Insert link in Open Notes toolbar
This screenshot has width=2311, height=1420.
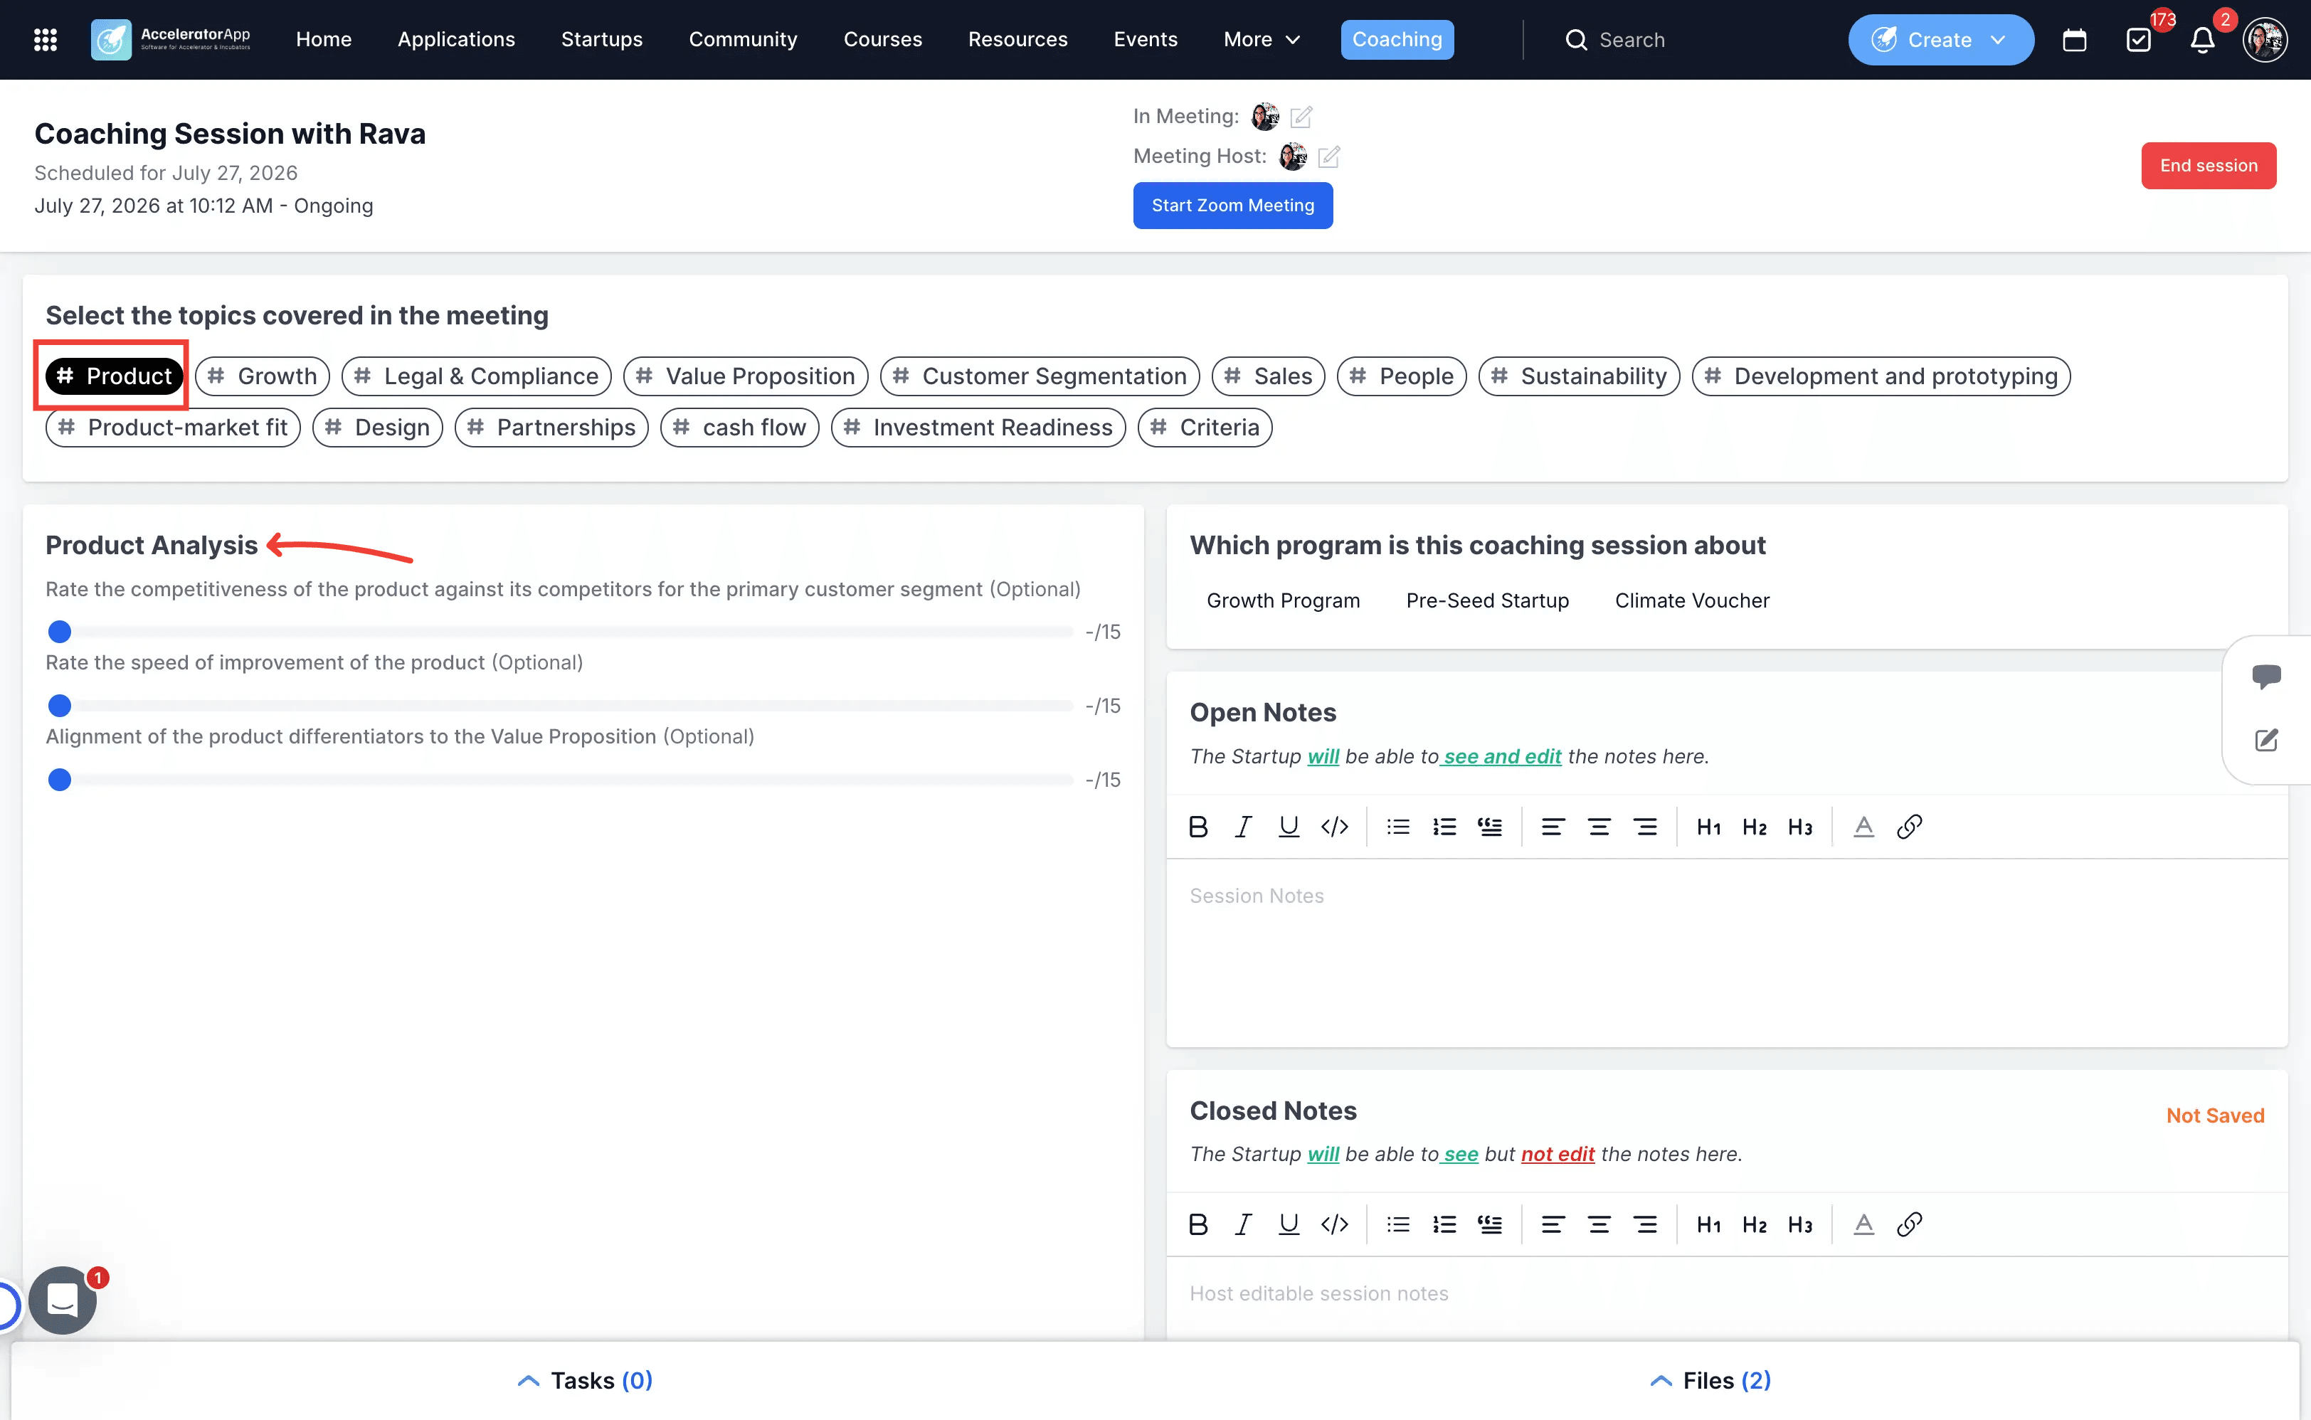(1909, 827)
